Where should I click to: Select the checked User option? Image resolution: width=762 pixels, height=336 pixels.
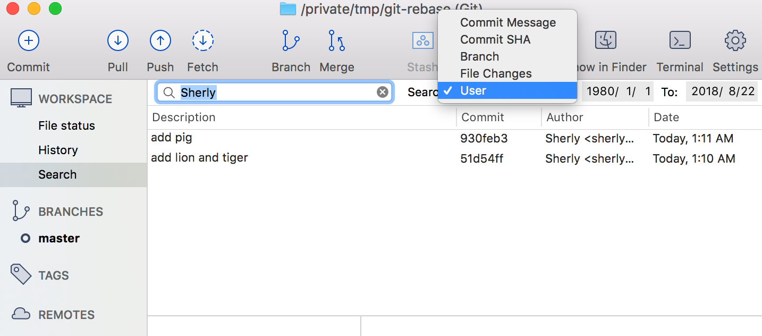pyautogui.click(x=473, y=91)
